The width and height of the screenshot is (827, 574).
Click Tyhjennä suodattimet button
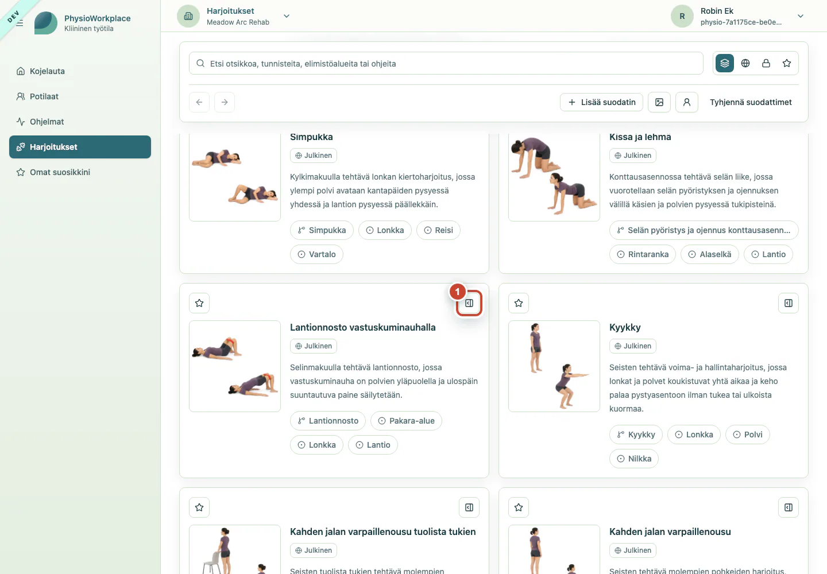pyautogui.click(x=751, y=102)
